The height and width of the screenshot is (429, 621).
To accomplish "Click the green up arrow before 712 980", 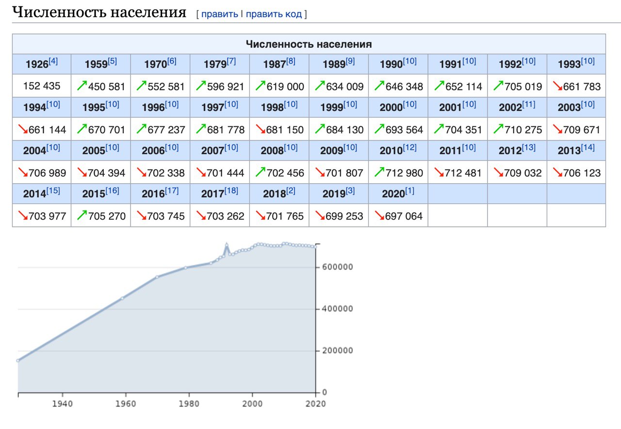I will pos(379,172).
